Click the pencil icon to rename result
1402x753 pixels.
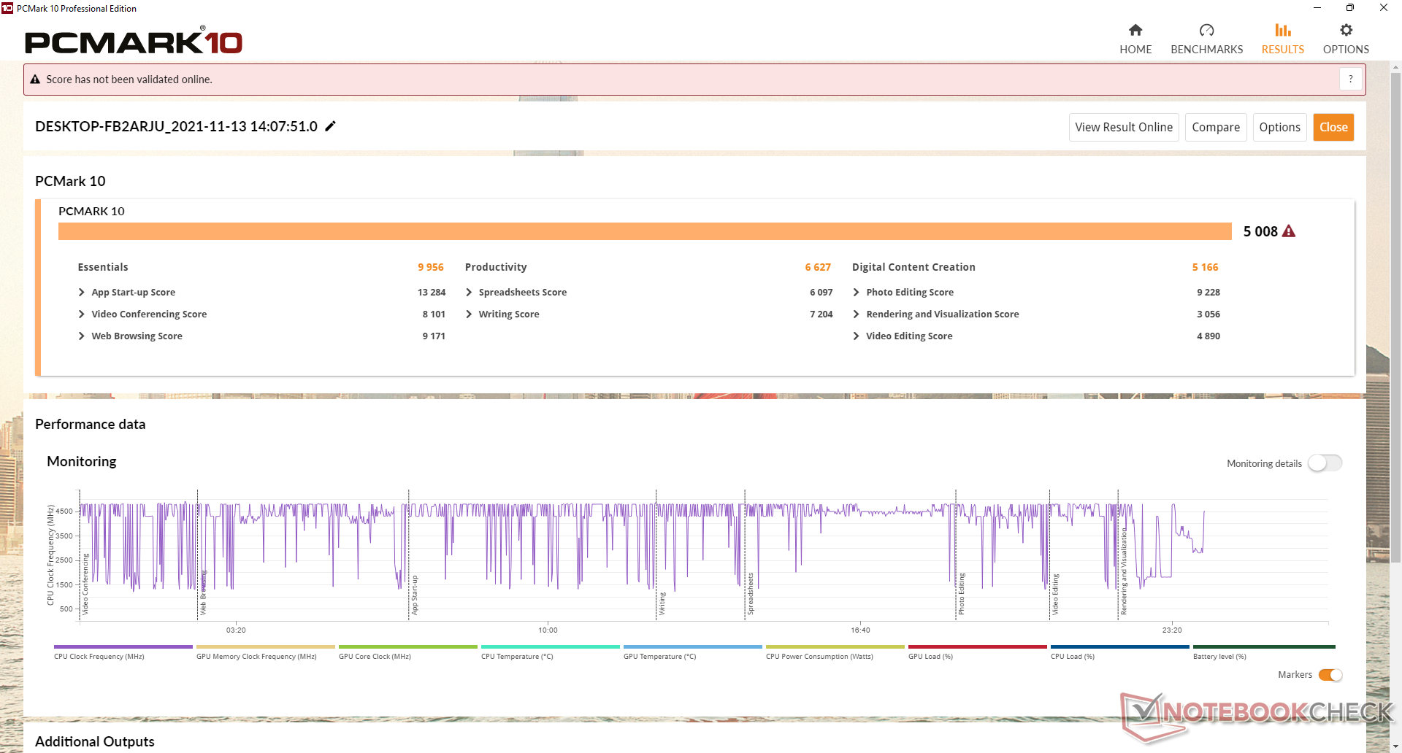click(331, 126)
